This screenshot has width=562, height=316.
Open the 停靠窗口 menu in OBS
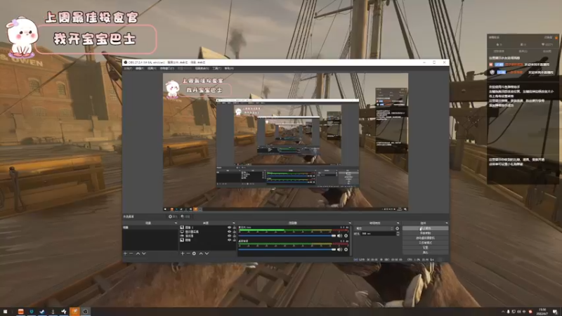[166, 68]
